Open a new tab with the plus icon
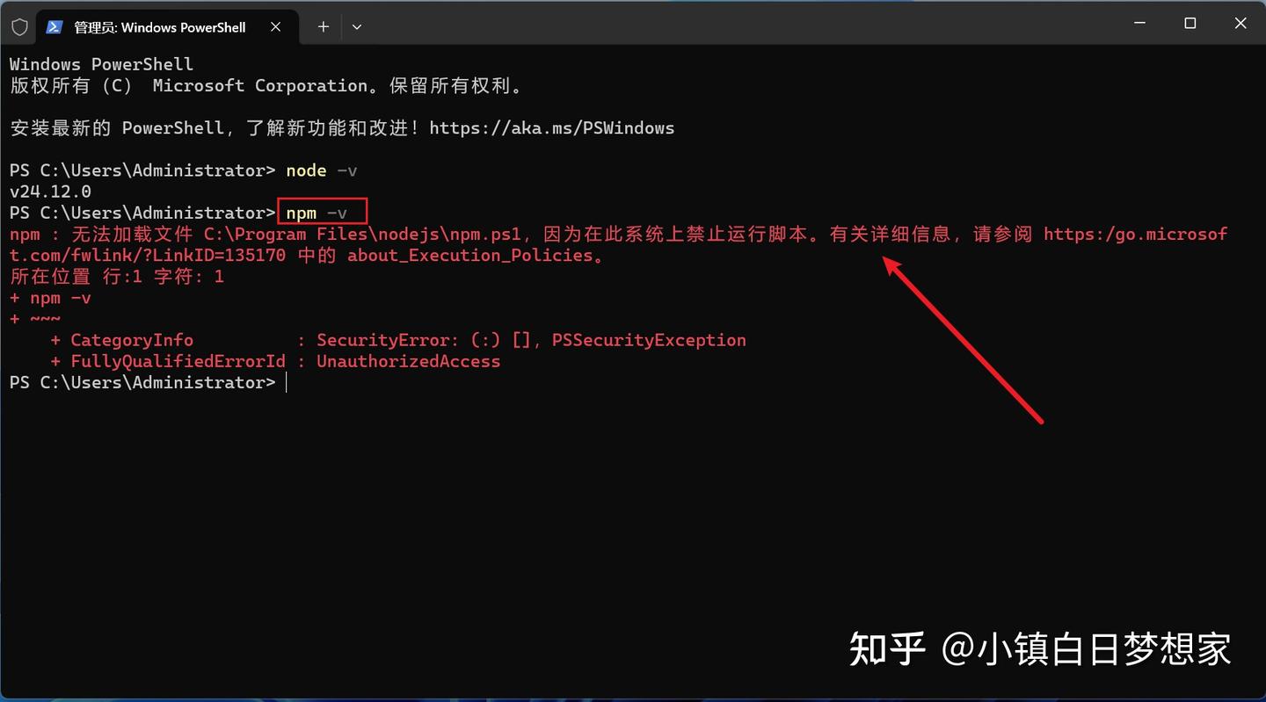The image size is (1266, 702). (324, 27)
